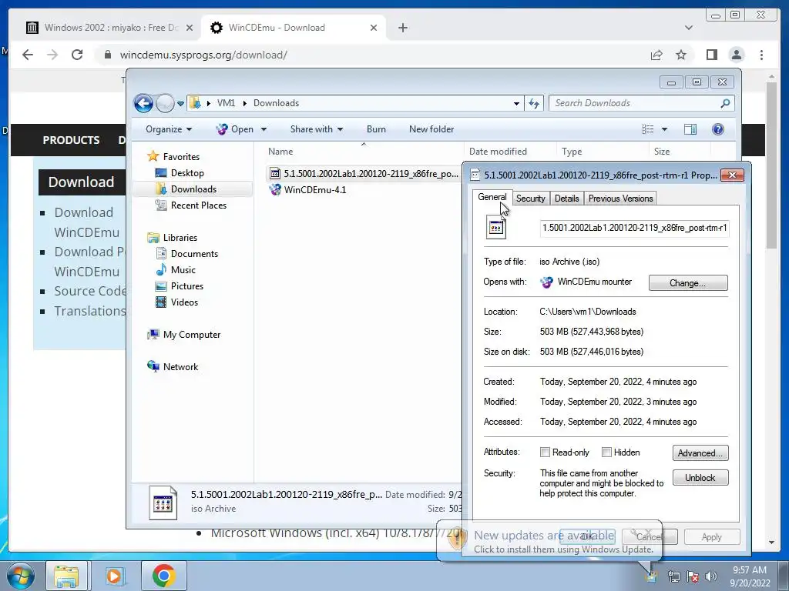Click Unblock security button
This screenshot has height=591, width=789.
coord(700,477)
